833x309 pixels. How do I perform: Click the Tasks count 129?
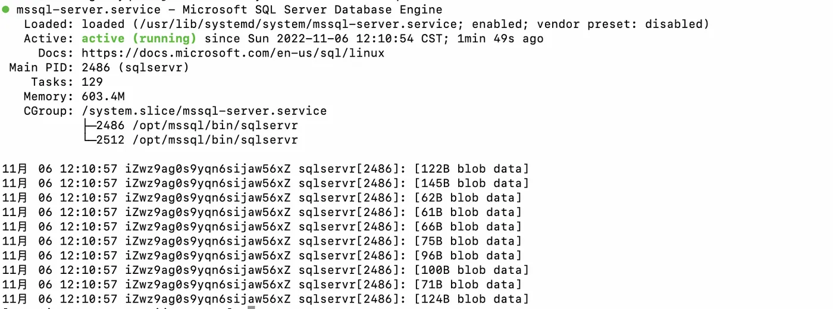pos(92,82)
